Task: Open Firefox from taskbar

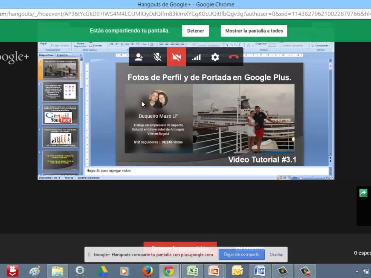Action: tap(147, 271)
